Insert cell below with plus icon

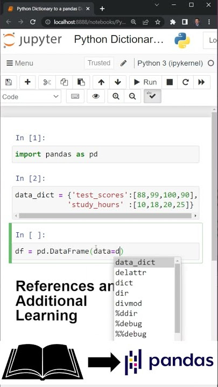(27, 82)
